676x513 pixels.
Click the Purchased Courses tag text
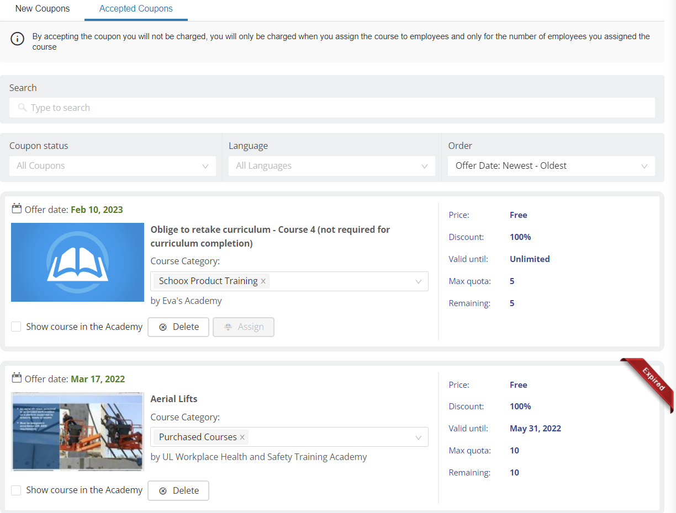click(198, 437)
